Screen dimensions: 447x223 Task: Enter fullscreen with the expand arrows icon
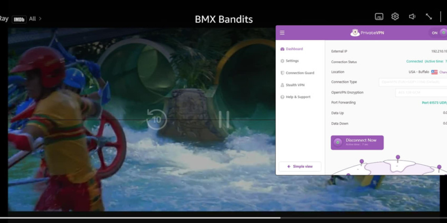429,17
